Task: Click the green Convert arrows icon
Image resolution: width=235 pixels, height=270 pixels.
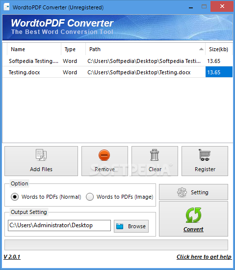Action: (193, 215)
